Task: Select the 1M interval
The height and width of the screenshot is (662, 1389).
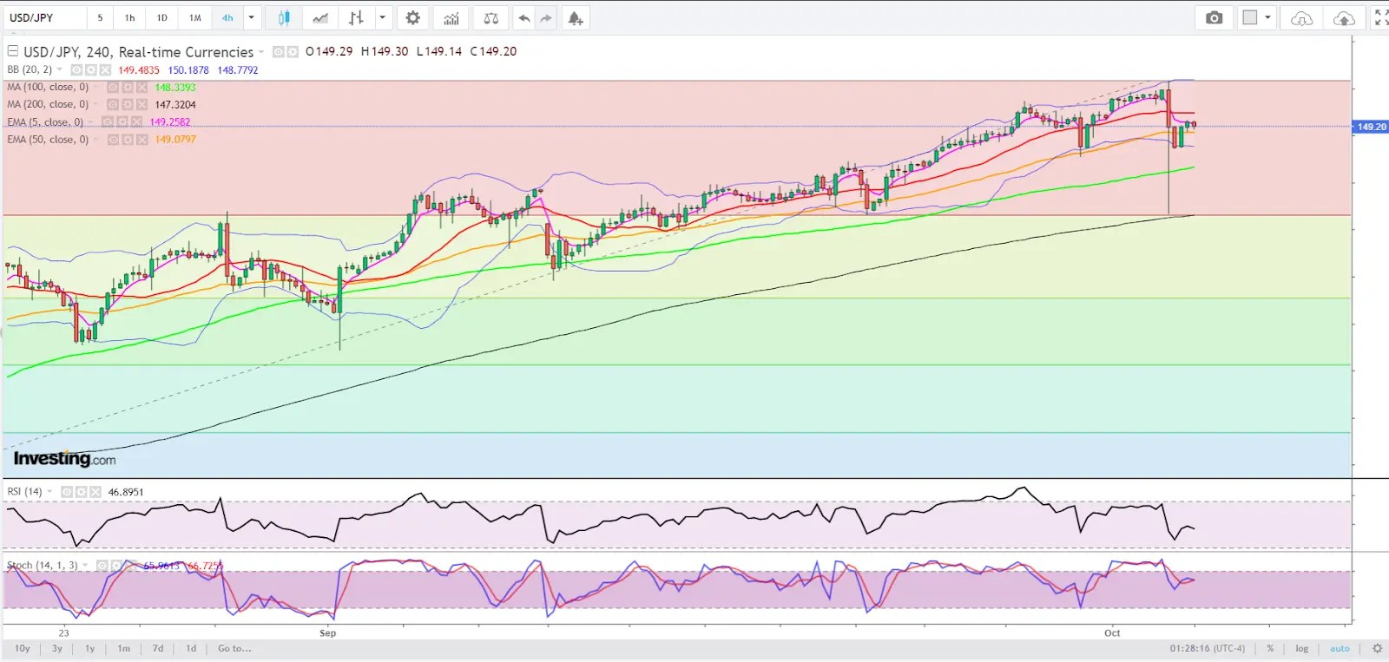Action: 195,18
